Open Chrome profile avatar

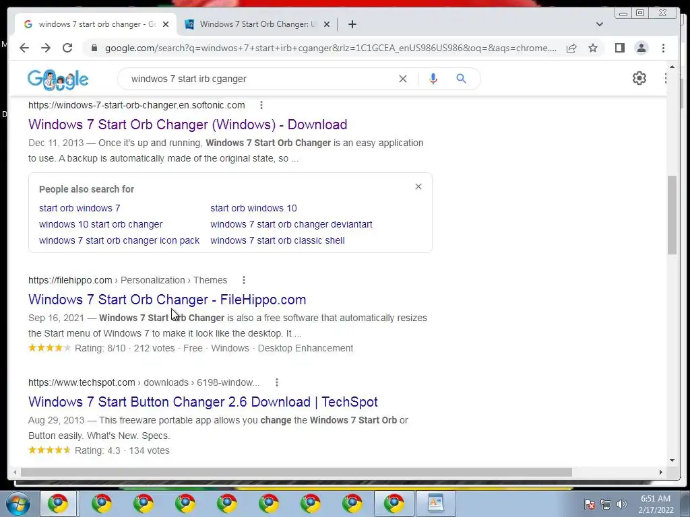(x=641, y=48)
